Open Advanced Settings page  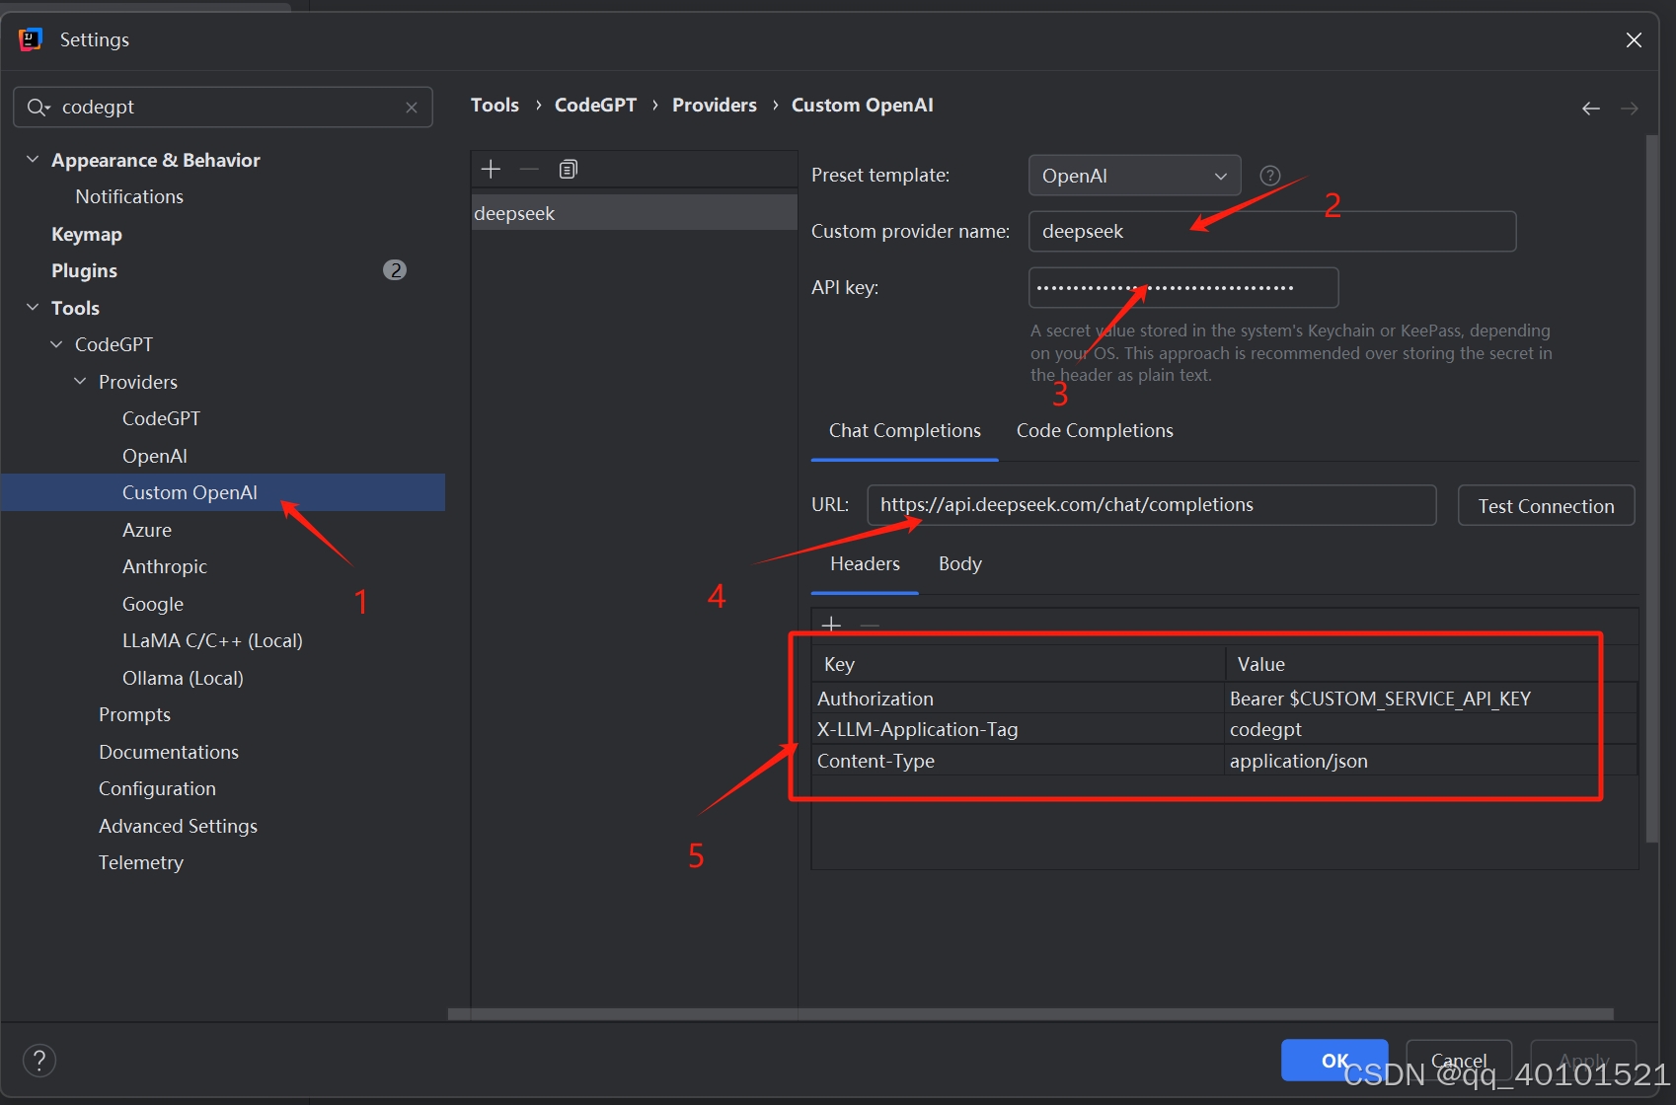(178, 826)
